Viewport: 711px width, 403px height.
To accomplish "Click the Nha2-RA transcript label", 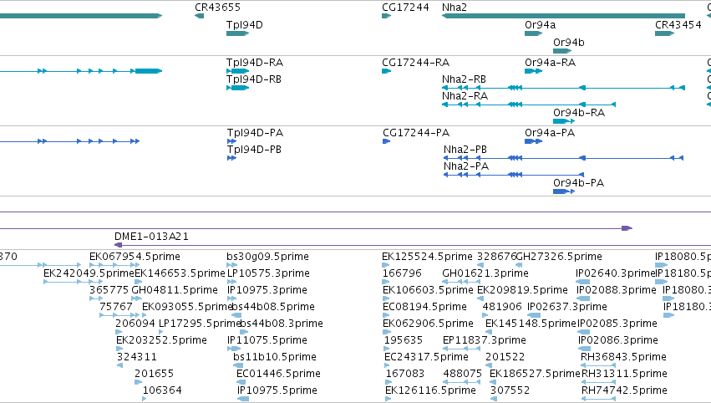I will click(465, 96).
